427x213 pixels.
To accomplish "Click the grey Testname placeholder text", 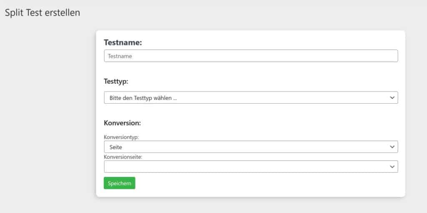I will pyautogui.click(x=120, y=56).
